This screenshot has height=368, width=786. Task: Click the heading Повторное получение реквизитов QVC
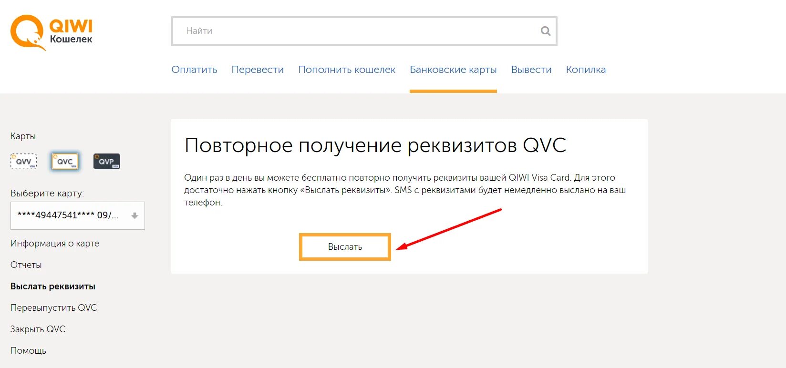click(375, 145)
